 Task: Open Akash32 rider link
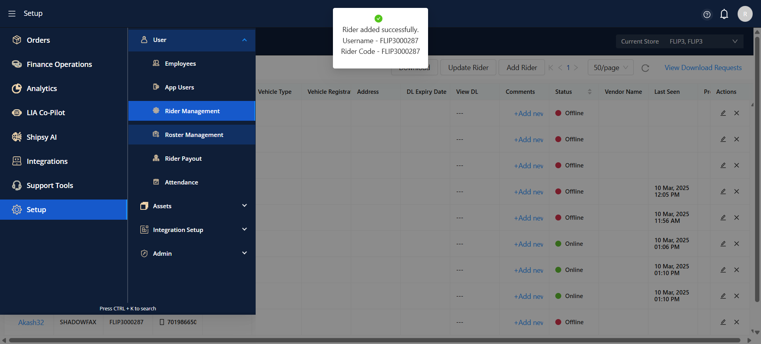coord(31,322)
